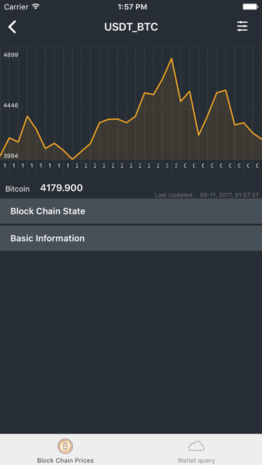Select the Bitcoin coin tab icon
This screenshot has height=465, width=262.
[65, 446]
